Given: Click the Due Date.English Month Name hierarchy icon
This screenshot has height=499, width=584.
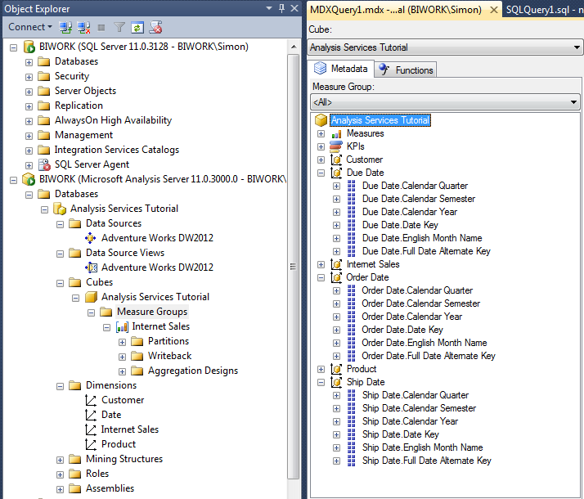Looking at the screenshot, I should coord(351,238).
